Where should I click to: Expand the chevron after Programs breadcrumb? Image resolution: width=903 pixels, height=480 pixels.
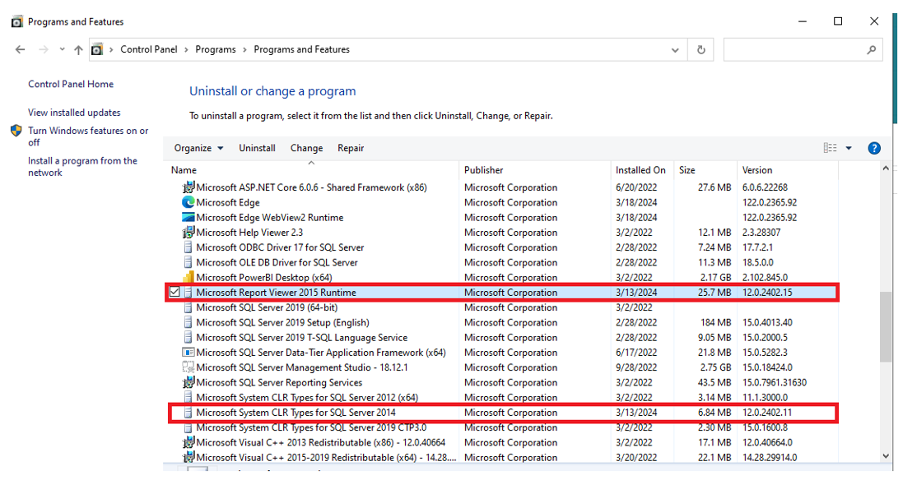[244, 50]
